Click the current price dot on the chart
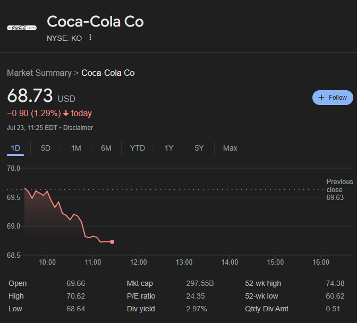The height and width of the screenshot is (323, 357). pyautogui.click(x=112, y=242)
